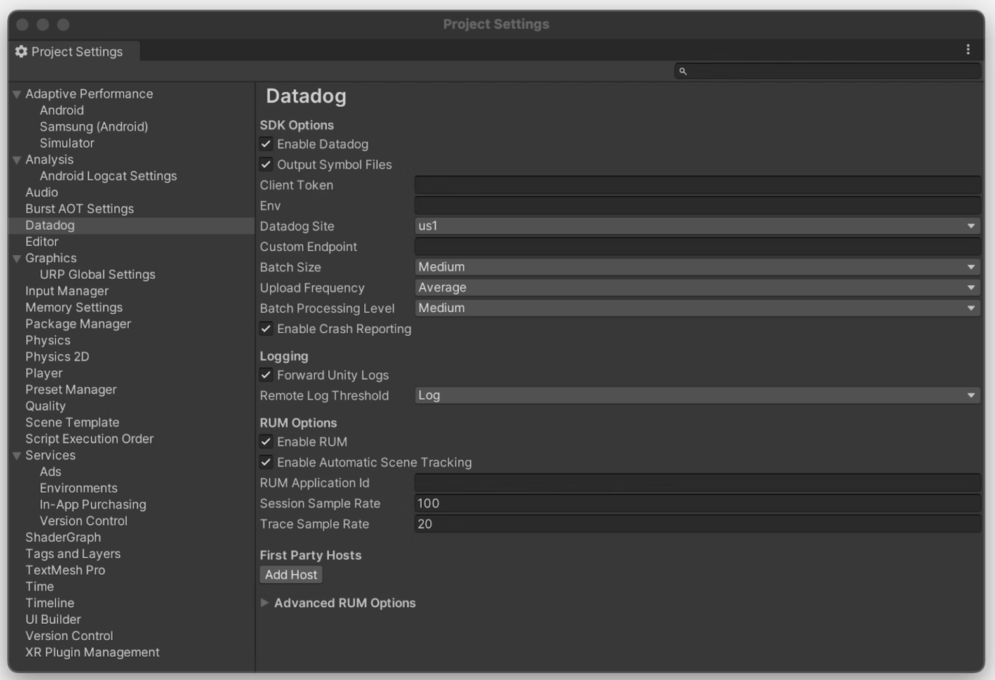Click the Project Settings gear icon
995x680 pixels.
click(20, 51)
